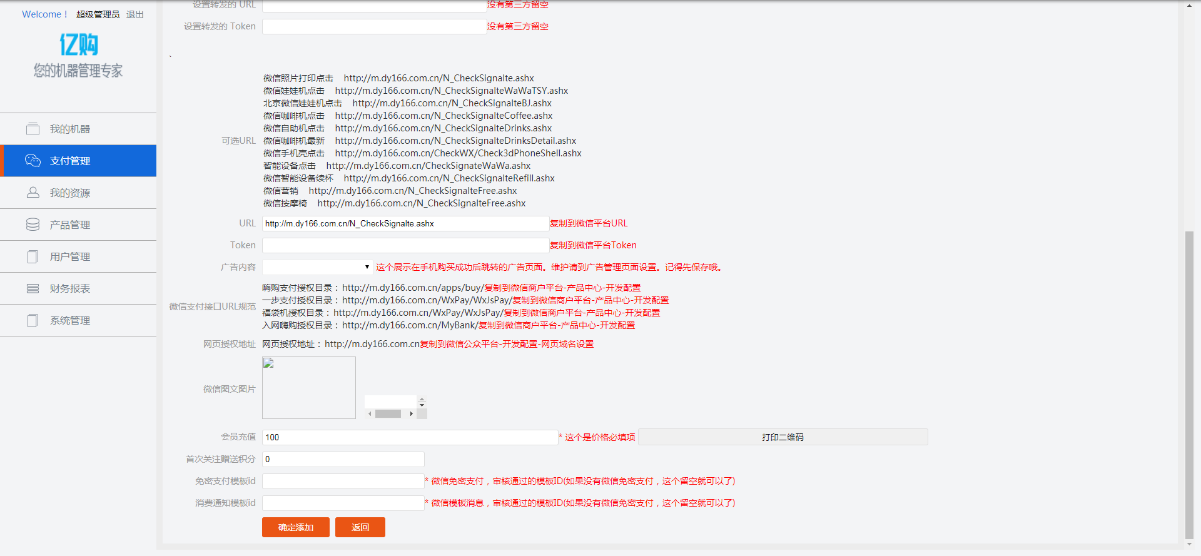Viewport: 1201px width, 556px height.
Task: Open 财务报表 menu item
Action: (x=70, y=288)
